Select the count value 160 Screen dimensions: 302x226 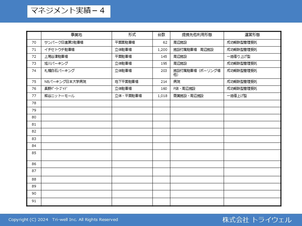coord(164,89)
